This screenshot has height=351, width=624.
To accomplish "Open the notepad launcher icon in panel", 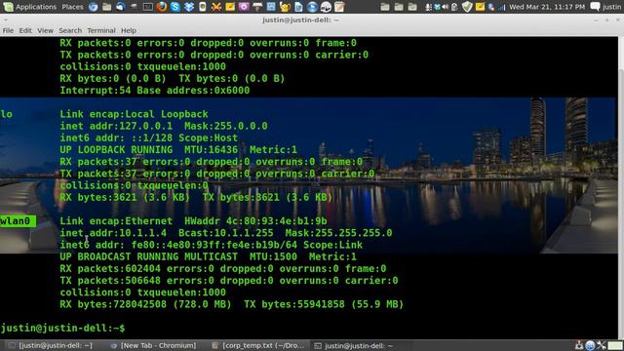I will click(339, 7).
